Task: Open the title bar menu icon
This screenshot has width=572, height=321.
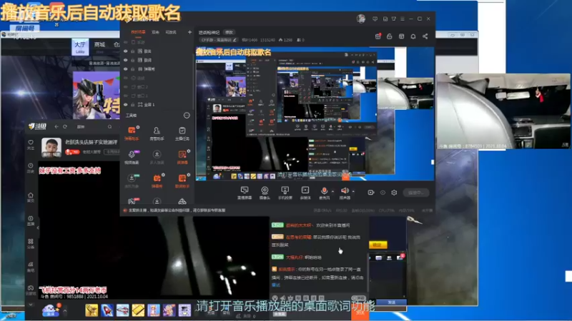Action: (403, 19)
